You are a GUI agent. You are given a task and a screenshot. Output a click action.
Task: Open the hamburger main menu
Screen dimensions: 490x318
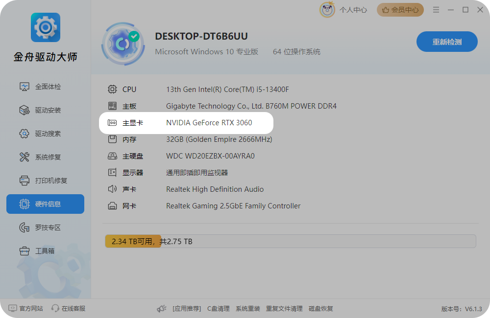click(x=436, y=10)
